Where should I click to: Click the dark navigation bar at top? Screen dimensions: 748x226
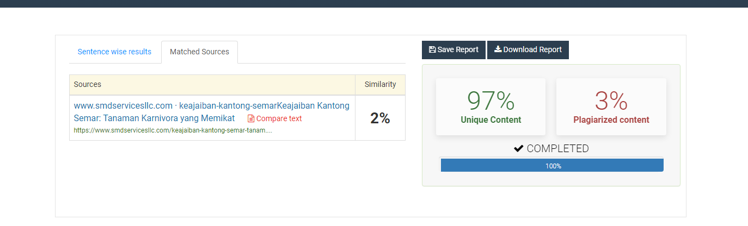tap(374, 3)
